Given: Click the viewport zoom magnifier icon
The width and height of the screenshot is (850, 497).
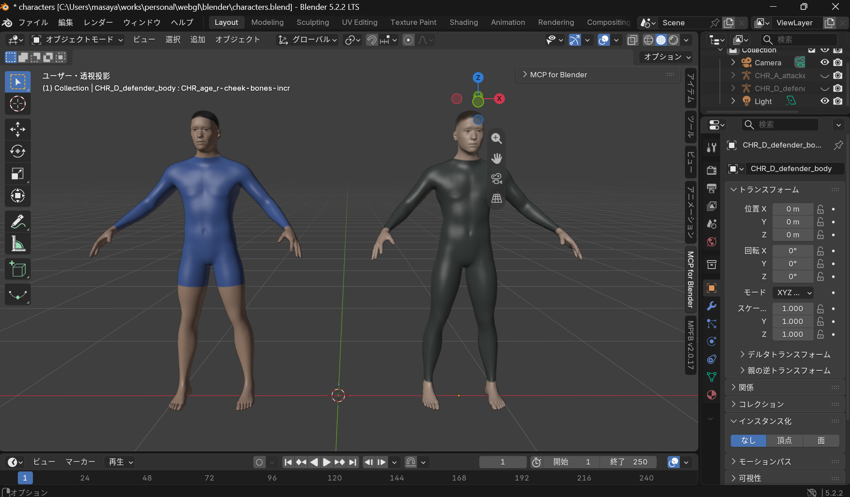Looking at the screenshot, I should pos(496,138).
